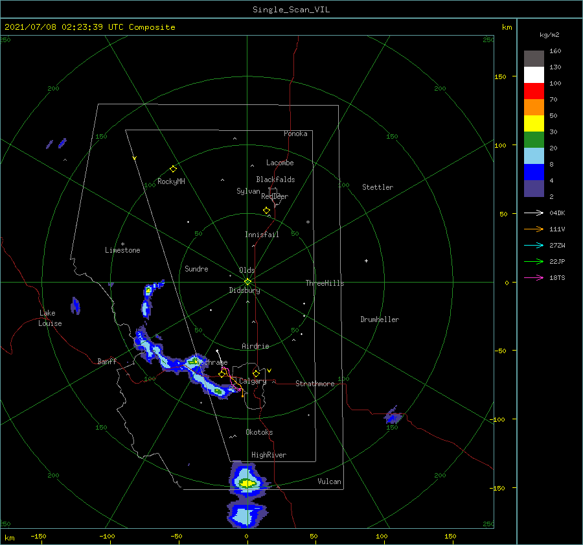Click the Ponoka label
The image size is (583, 545).
point(295,133)
